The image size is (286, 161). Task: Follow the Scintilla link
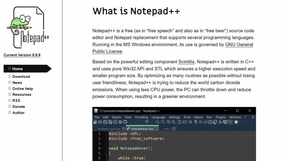coord(186,62)
